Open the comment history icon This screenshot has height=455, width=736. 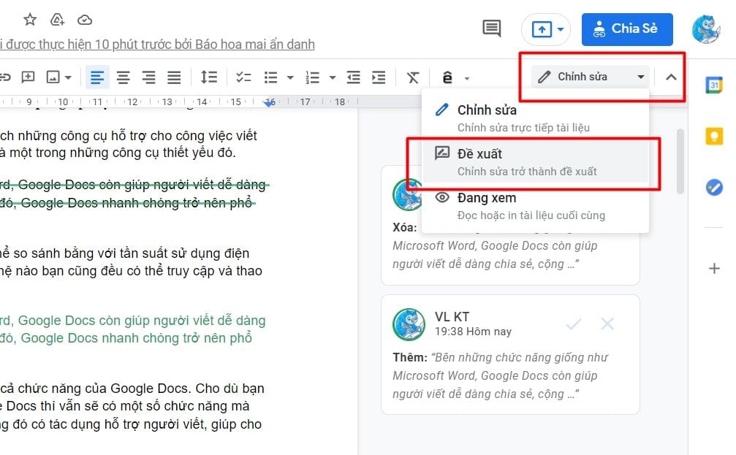pos(491,28)
